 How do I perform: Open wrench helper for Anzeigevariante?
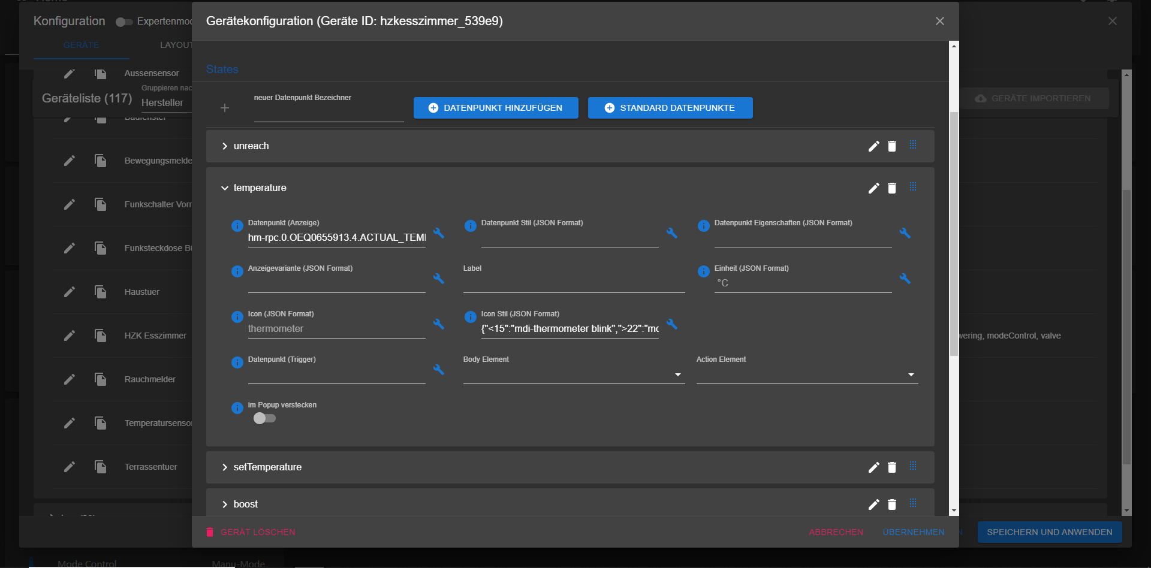click(x=439, y=279)
